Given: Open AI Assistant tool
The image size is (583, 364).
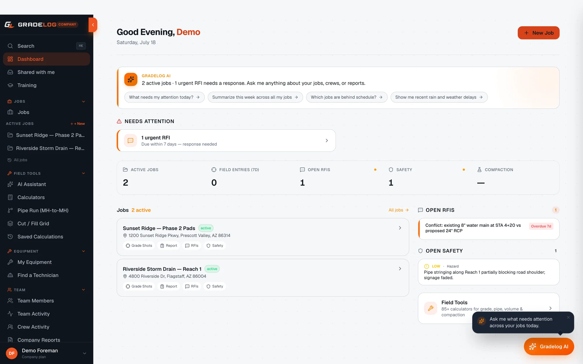Looking at the screenshot, I should pyautogui.click(x=47, y=184).
